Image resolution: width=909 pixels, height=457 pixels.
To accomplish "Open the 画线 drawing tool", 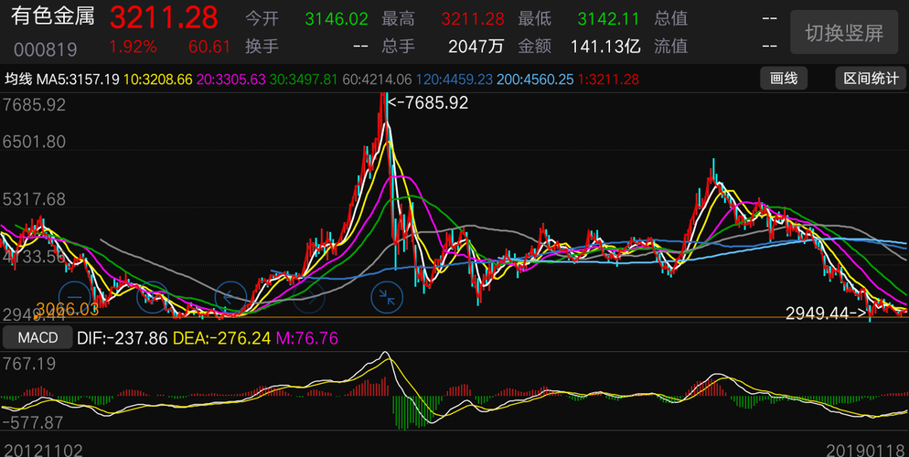I will (784, 79).
